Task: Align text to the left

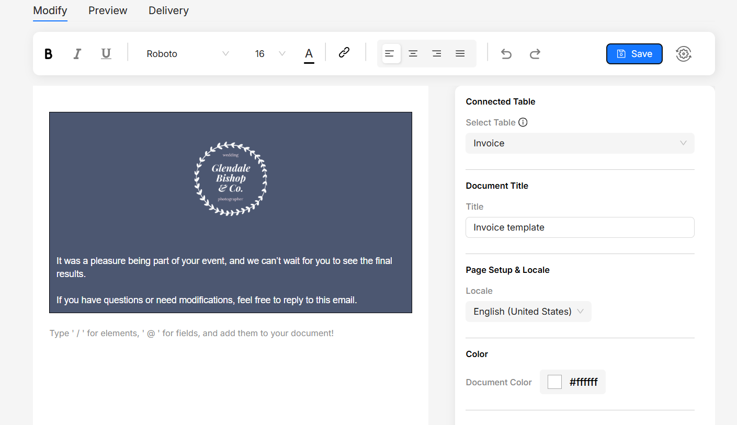Action: (390, 54)
